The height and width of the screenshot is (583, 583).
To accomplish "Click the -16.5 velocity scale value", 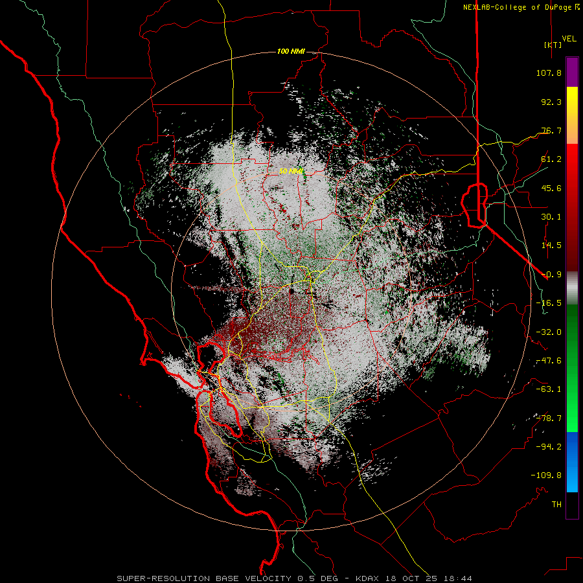I will click(549, 303).
